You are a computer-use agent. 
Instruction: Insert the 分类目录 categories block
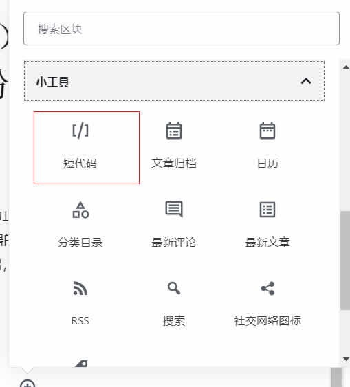[80, 226]
